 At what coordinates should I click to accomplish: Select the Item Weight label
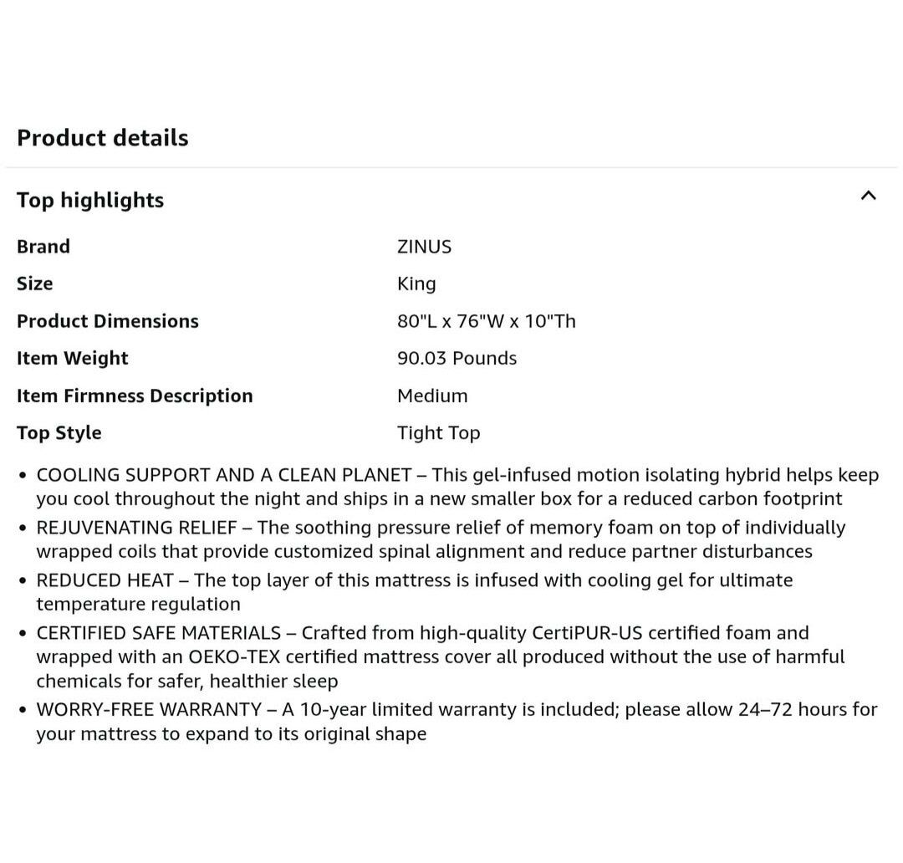click(73, 358)
